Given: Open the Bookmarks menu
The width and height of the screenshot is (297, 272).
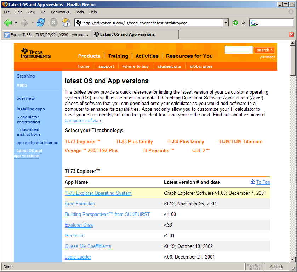Looking at the screenshot, I should [60, 12].
